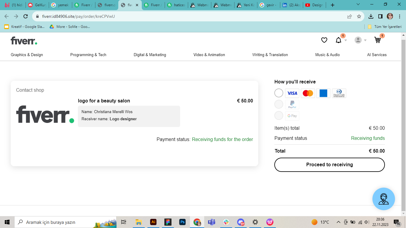Screen dimensions: 406x228
Task: Expand user account dropdown arrow
Action: click(x=365, y=40)
